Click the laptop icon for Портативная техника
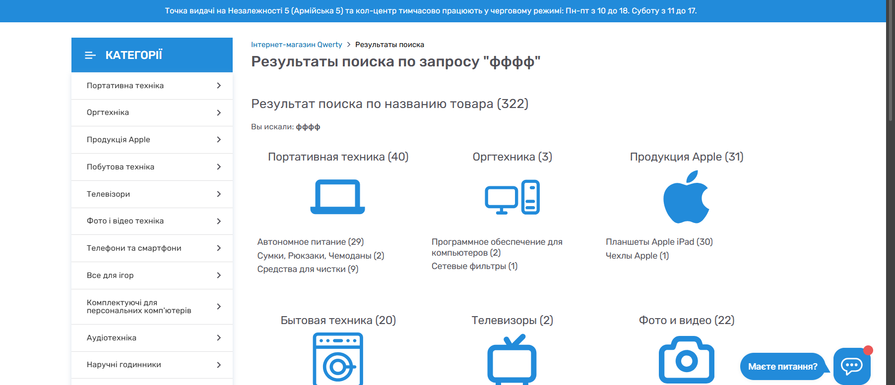The image size is (895, 385). click(337, 197)
